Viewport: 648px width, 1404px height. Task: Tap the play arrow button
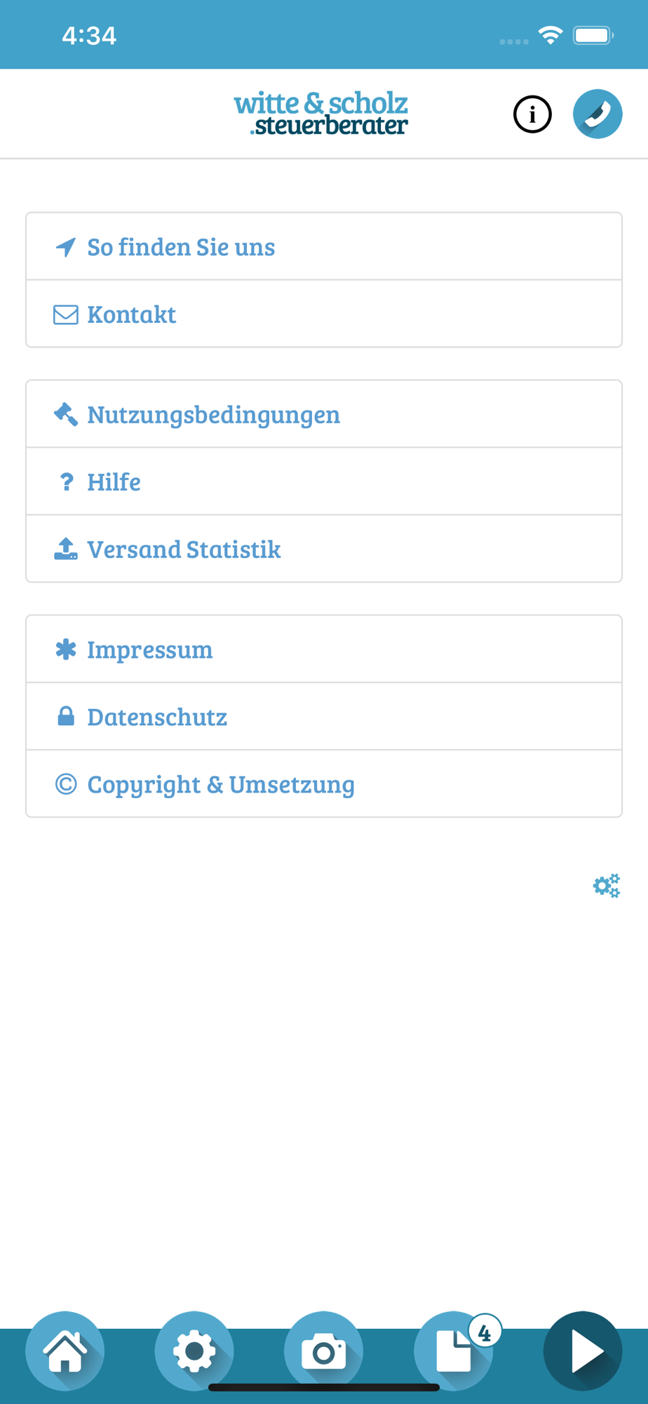click(x=583, y=1351)
